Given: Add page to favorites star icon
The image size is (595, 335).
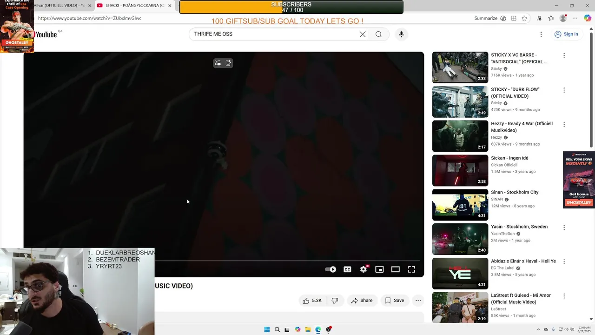Looking at the screenshot, I should (x=524, y=18).
